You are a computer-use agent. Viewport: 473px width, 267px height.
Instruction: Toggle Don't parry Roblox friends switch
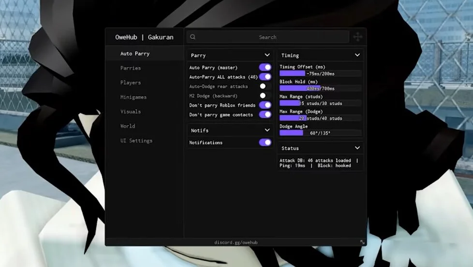(265, 105)
